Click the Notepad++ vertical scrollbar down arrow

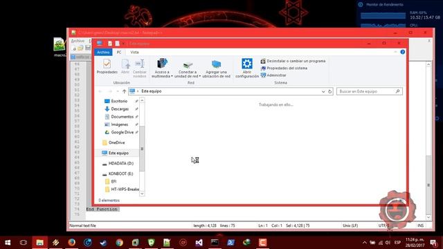(428, 217)
